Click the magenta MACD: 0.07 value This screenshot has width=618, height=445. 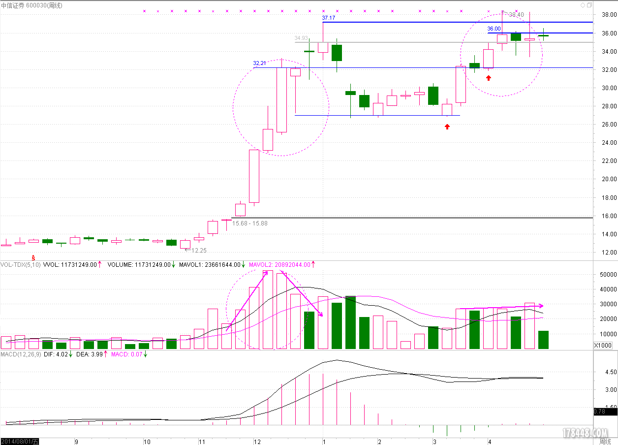[x=127, y=354]
